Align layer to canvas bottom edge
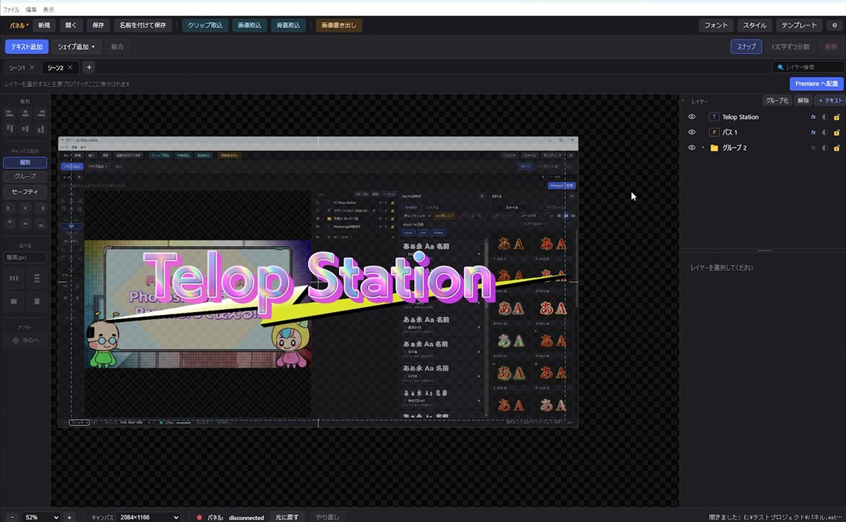This screenshot has height=522, width=846. (x=41, y=224)
